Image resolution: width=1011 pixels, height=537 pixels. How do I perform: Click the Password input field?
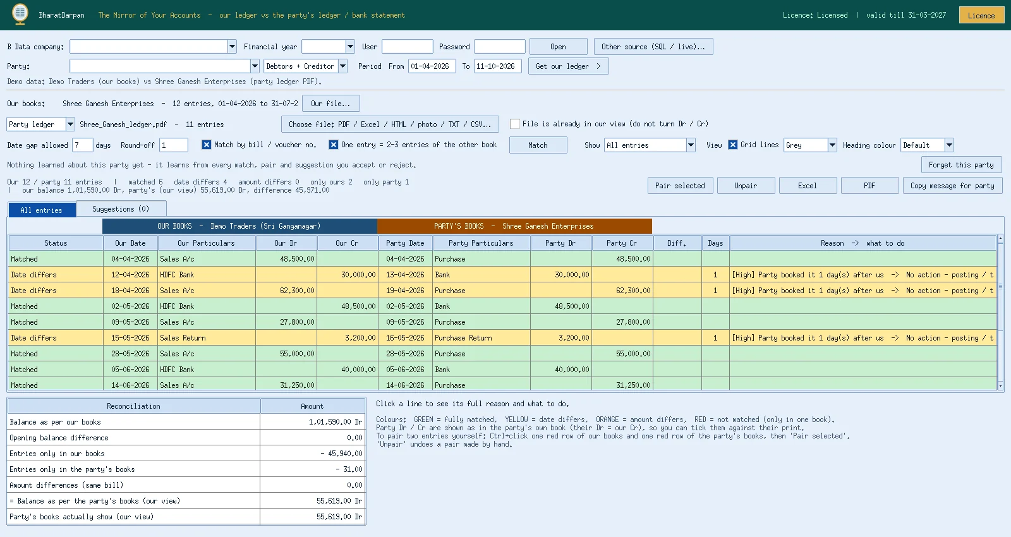click(x=499, y=47)
